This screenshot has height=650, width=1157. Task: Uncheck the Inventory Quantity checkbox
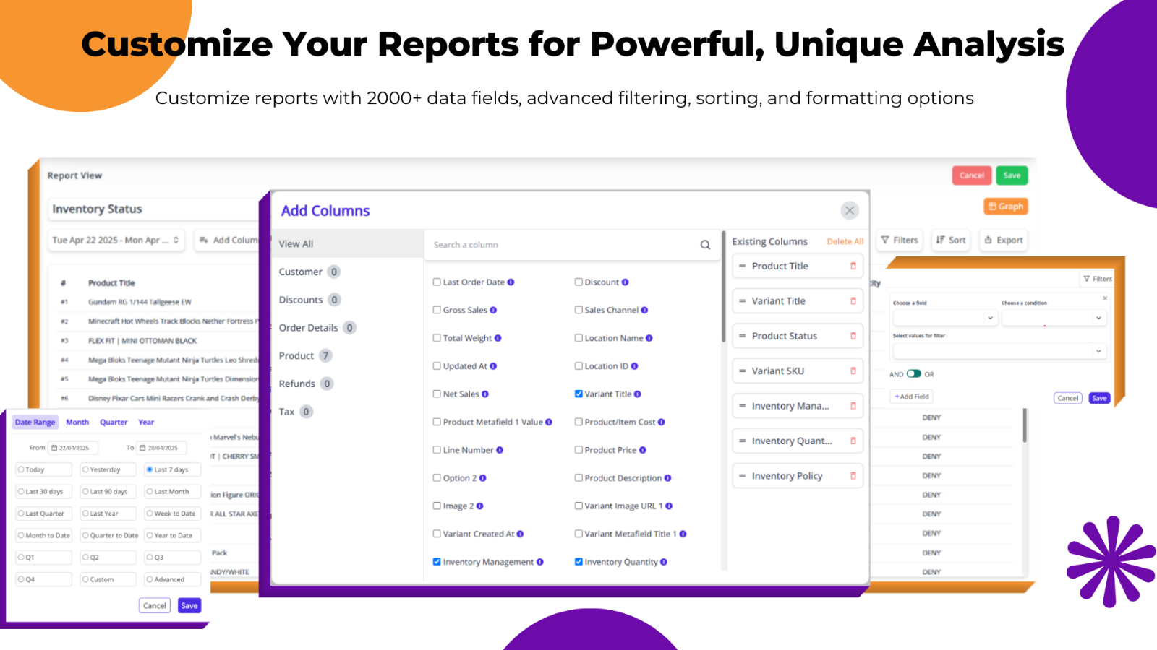[x=578, y=562]
